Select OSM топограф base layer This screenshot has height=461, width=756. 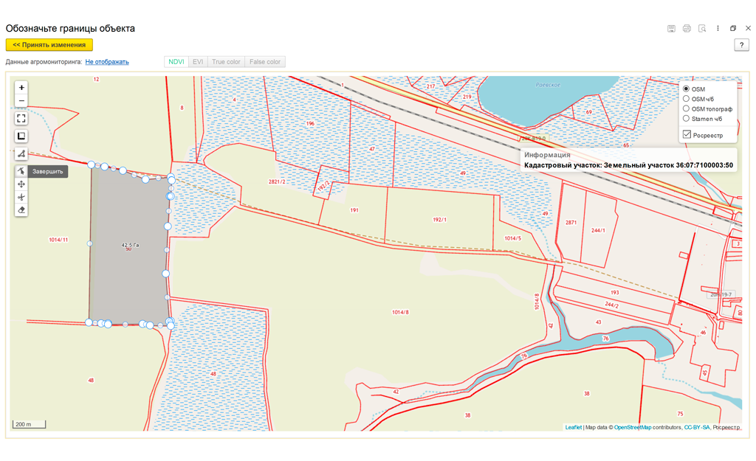coord(686,109)
